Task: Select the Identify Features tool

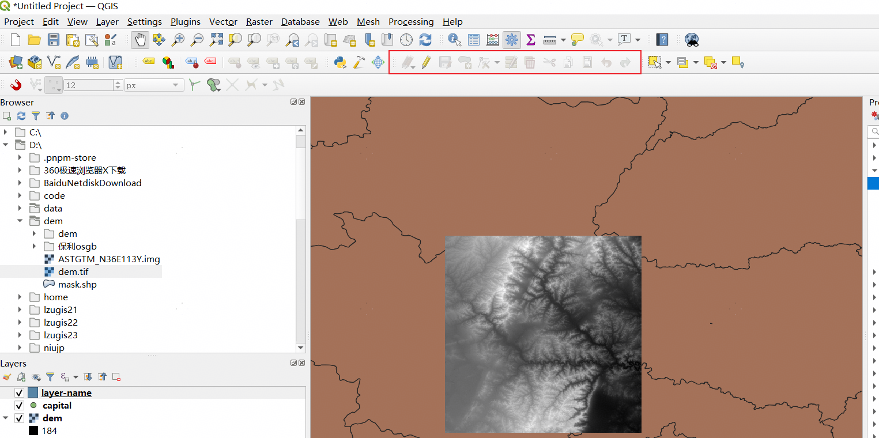Action: pyautogui.click(x=455, y=40)
